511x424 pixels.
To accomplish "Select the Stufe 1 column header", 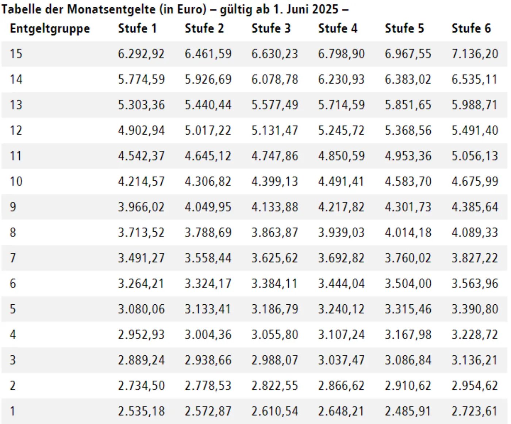I will coord(137,28).
